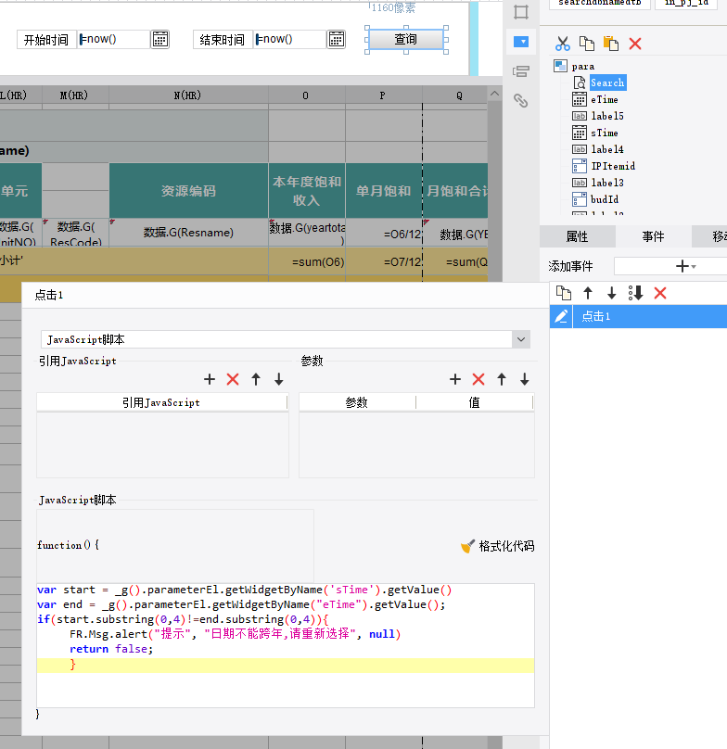This screenshot has width=727, height=749.
Task: Select the IPItemid widget in the tree
Action: coord(613,166)
